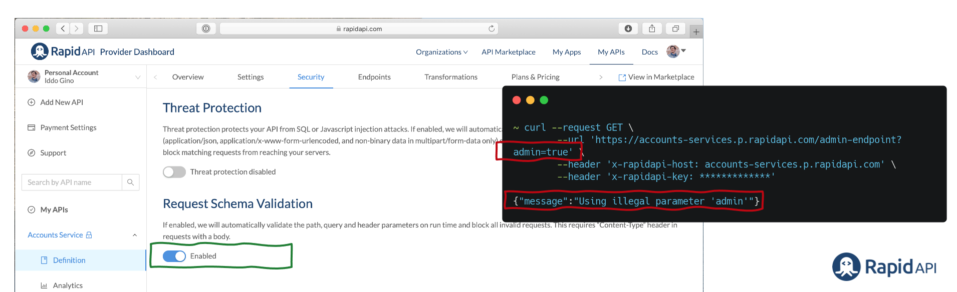Click Personal Account avatar in sidebar
957x292 pixels.
(x=34, y=76)
